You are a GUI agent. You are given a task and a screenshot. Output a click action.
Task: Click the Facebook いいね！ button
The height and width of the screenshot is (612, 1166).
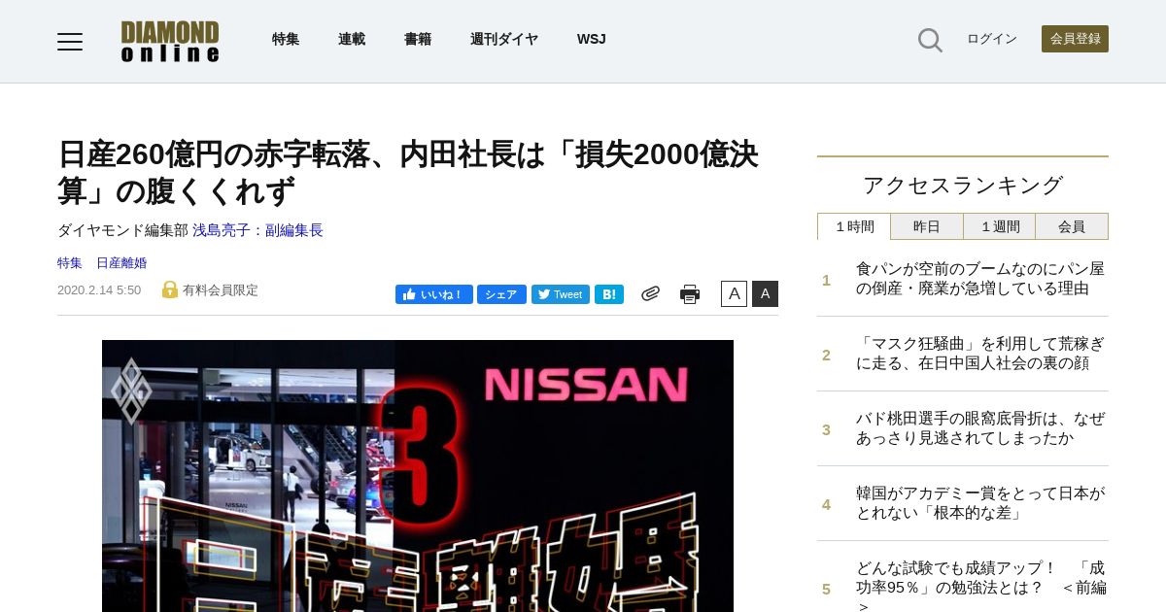coord(433,294)
